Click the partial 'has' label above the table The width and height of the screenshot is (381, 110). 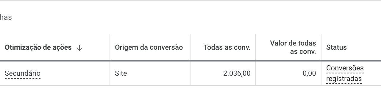click(x=6, y=17)
